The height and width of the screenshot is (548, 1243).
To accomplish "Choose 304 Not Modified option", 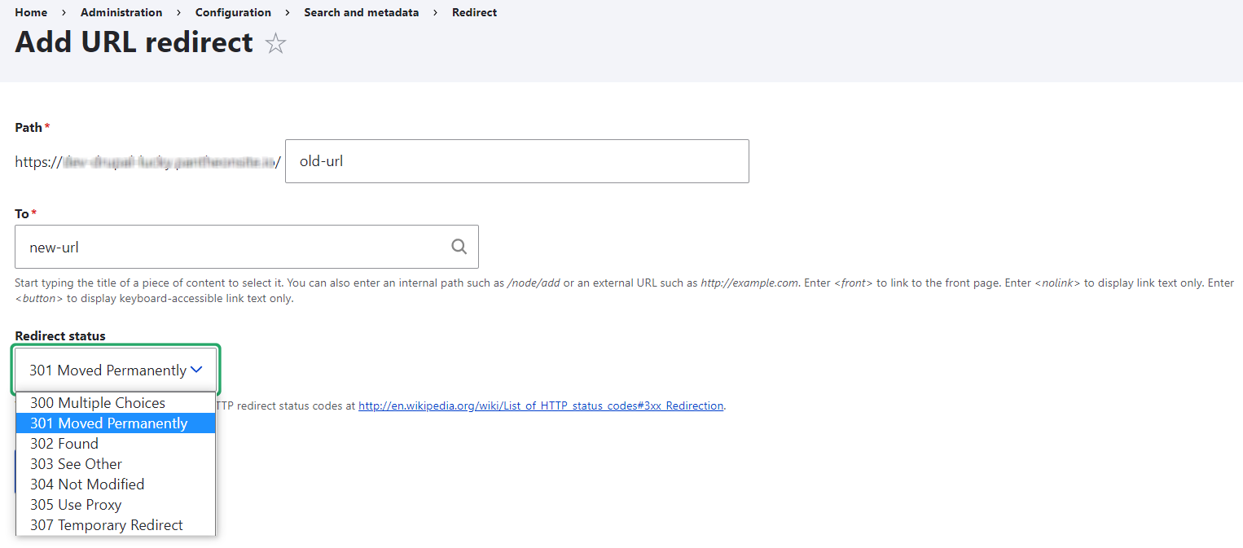I will (x=87, y=484).
